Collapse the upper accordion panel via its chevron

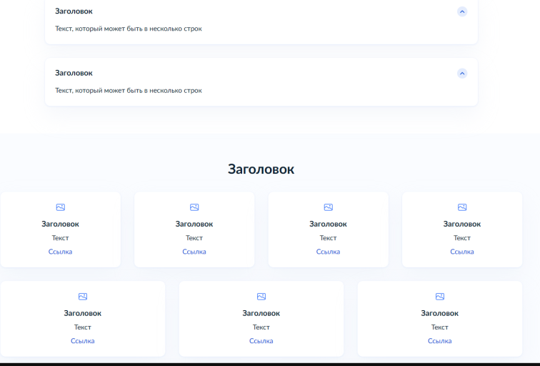pyautogui.click(x=462, y=11)
